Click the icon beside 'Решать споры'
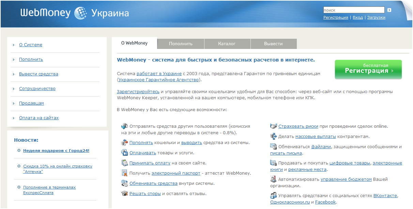The width and height of the screenshot is (413, 209). (124, 193)
